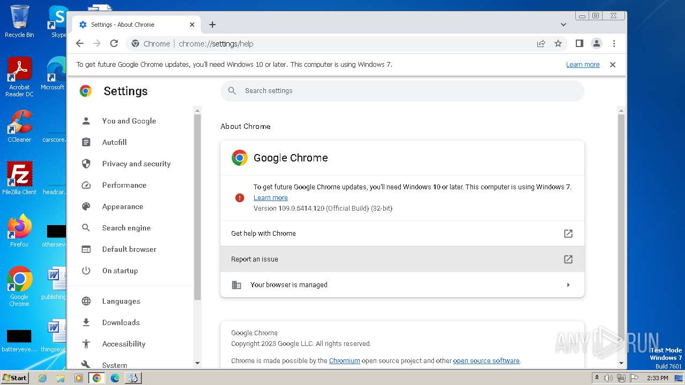Click the power icon beside On startup
This screenshot has width=685, height=385.
[x=86, y=271]
